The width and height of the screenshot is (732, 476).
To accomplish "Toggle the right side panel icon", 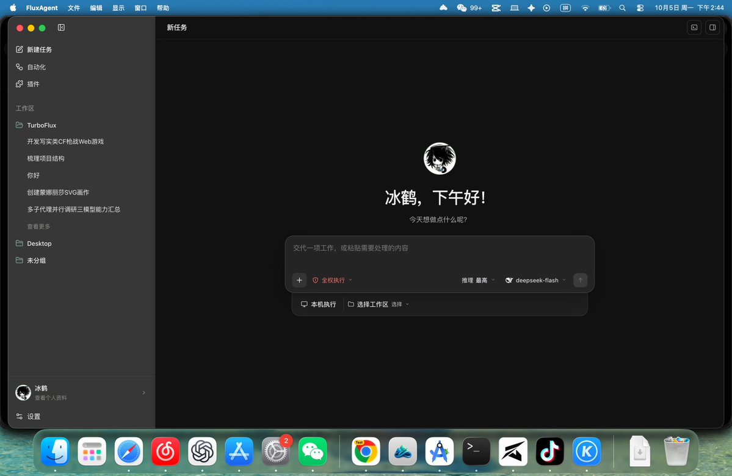I will (x=712, y=27).
